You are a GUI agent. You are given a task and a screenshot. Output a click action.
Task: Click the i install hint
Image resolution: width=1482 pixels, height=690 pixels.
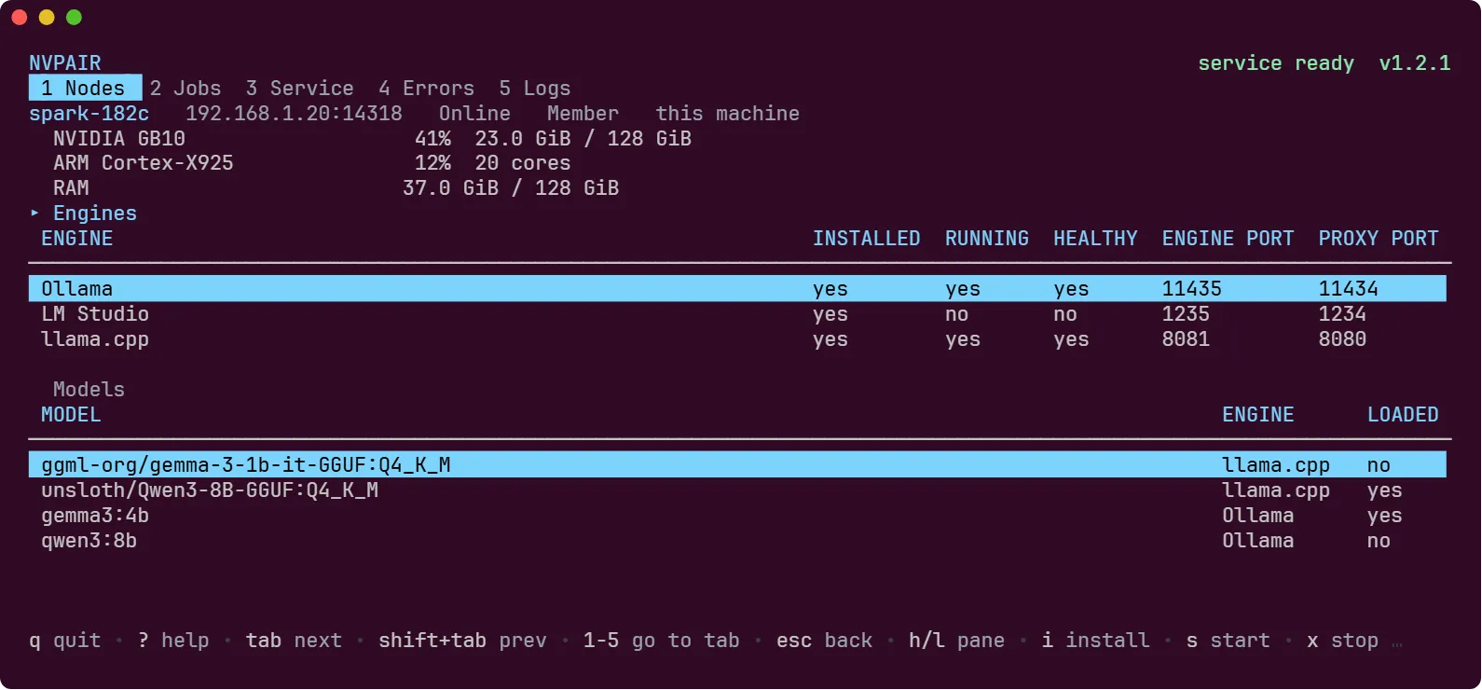1095,640
